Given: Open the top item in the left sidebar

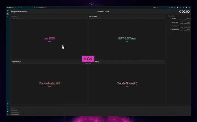Looking at the screenshot, I should pos(8,11).
